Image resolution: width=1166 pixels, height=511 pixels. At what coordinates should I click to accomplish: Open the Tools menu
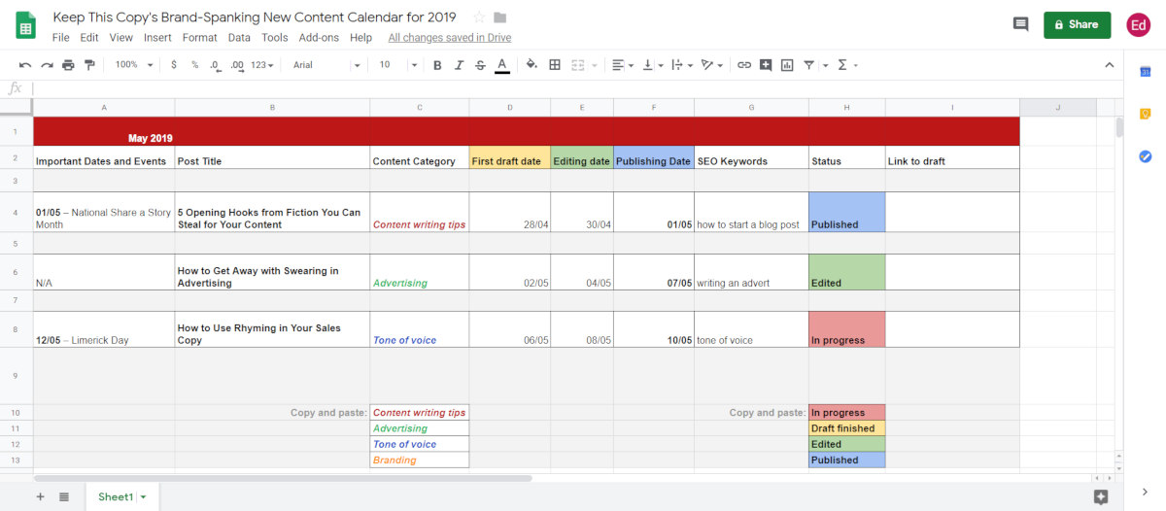click(275, 38)
